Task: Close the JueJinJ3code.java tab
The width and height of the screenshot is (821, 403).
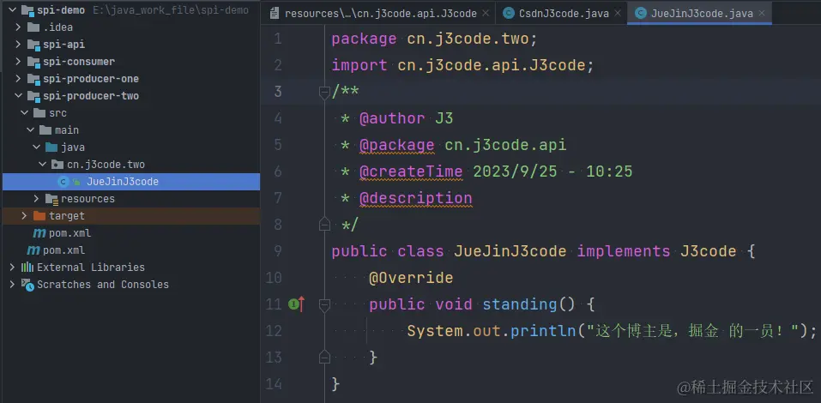Action: pos(761,14)
